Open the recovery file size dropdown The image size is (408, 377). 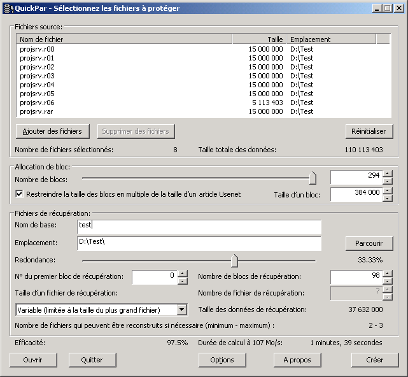coord(182,309)
